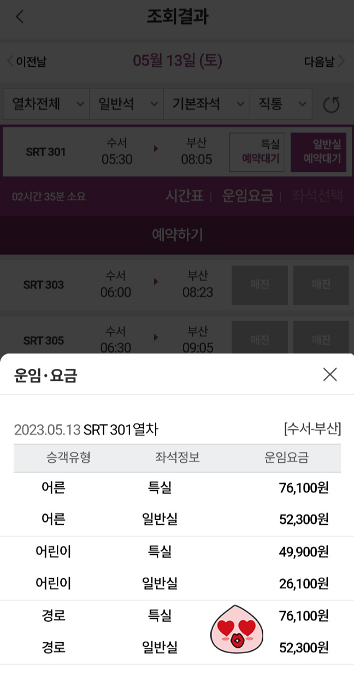Tap 매진 general-class button for SRT 305
354x697 pixels.
point(321,339)
